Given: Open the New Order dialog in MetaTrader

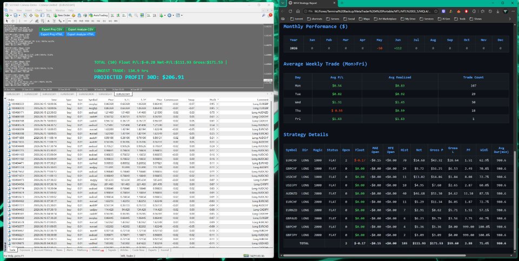Looking at the screenshot, I should [62, 15].
